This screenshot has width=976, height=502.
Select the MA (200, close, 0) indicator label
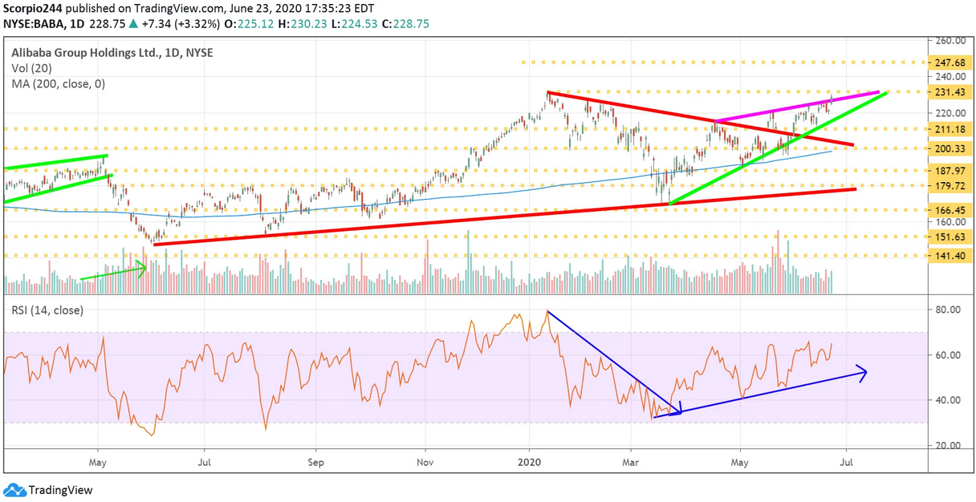(58, 83)
